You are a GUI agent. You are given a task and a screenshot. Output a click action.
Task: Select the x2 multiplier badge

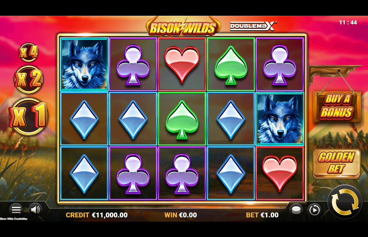29,80
